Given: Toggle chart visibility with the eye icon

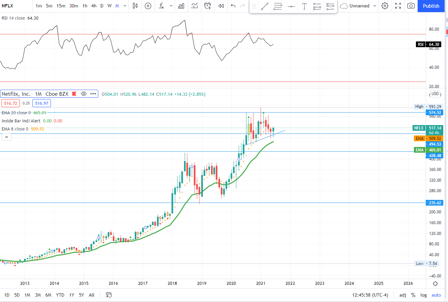Looking at the screenshot, I should 84,94.
